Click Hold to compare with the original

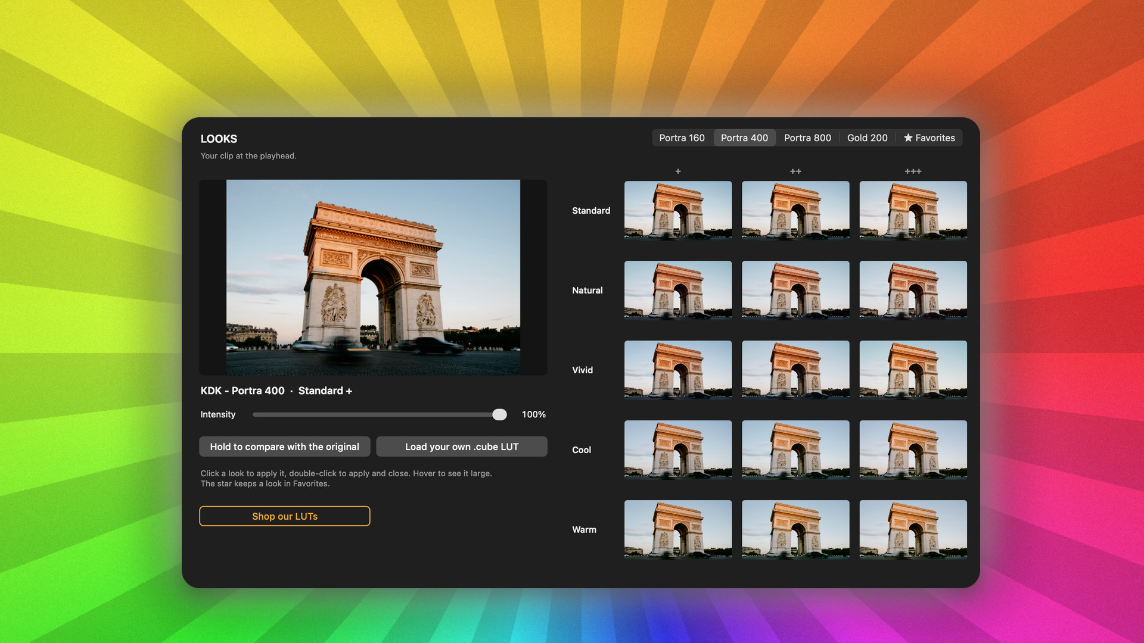tap(284, 447)
